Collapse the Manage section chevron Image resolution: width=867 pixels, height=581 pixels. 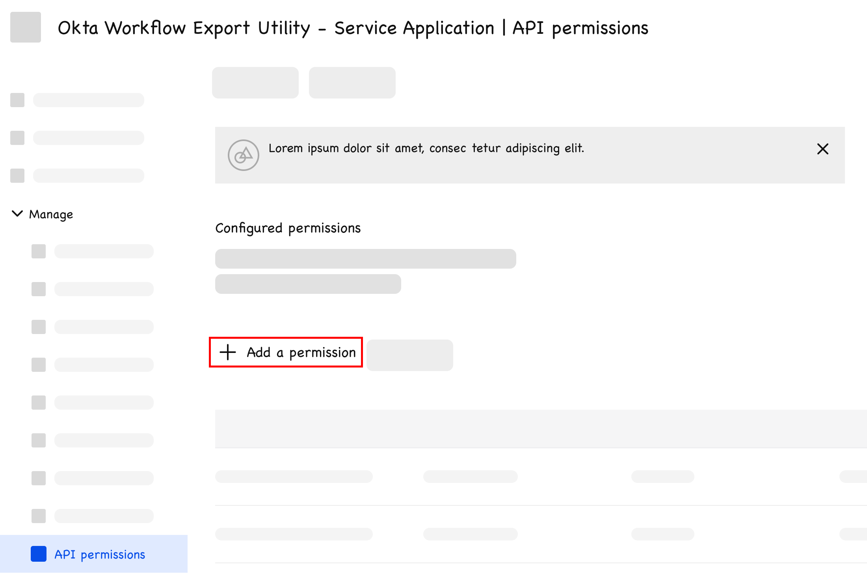(x=17, y=213)
